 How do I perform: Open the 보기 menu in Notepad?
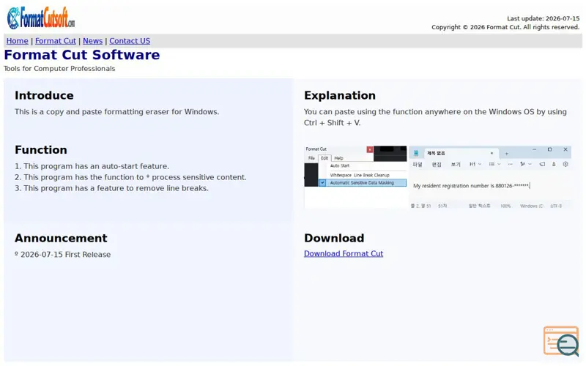[x=456, y=164]
